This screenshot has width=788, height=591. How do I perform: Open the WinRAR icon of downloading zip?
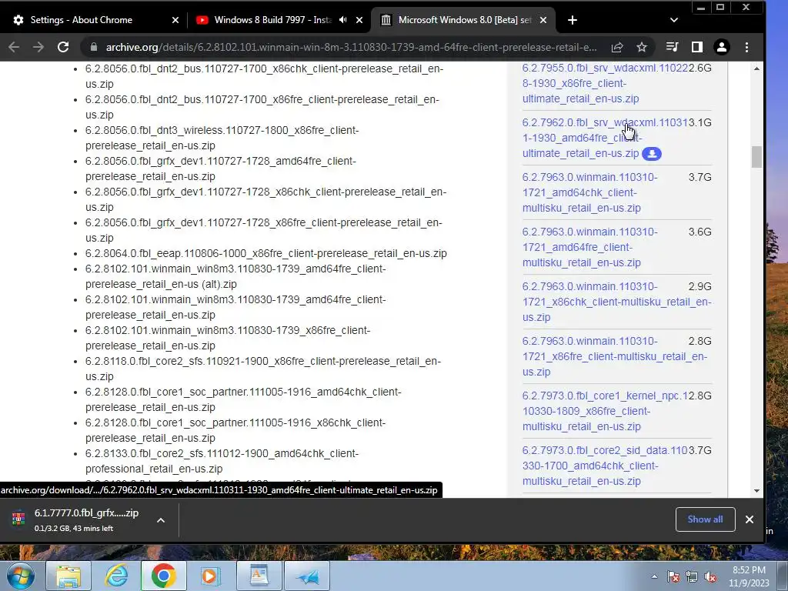click(18, 519)
